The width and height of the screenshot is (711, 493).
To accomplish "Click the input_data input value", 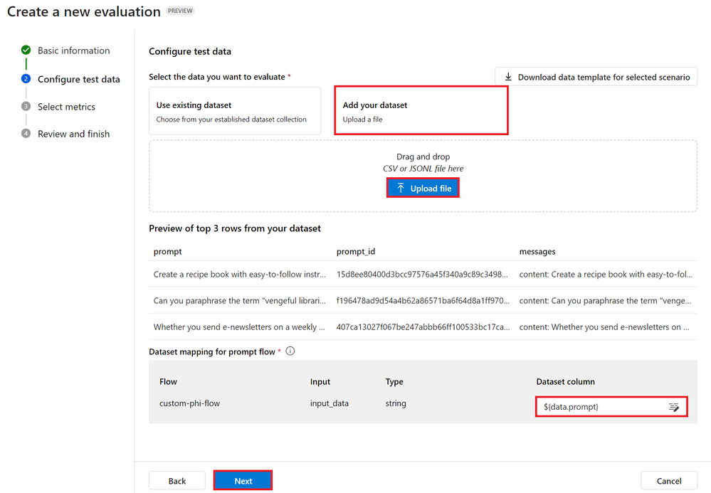I will [330, 403].
